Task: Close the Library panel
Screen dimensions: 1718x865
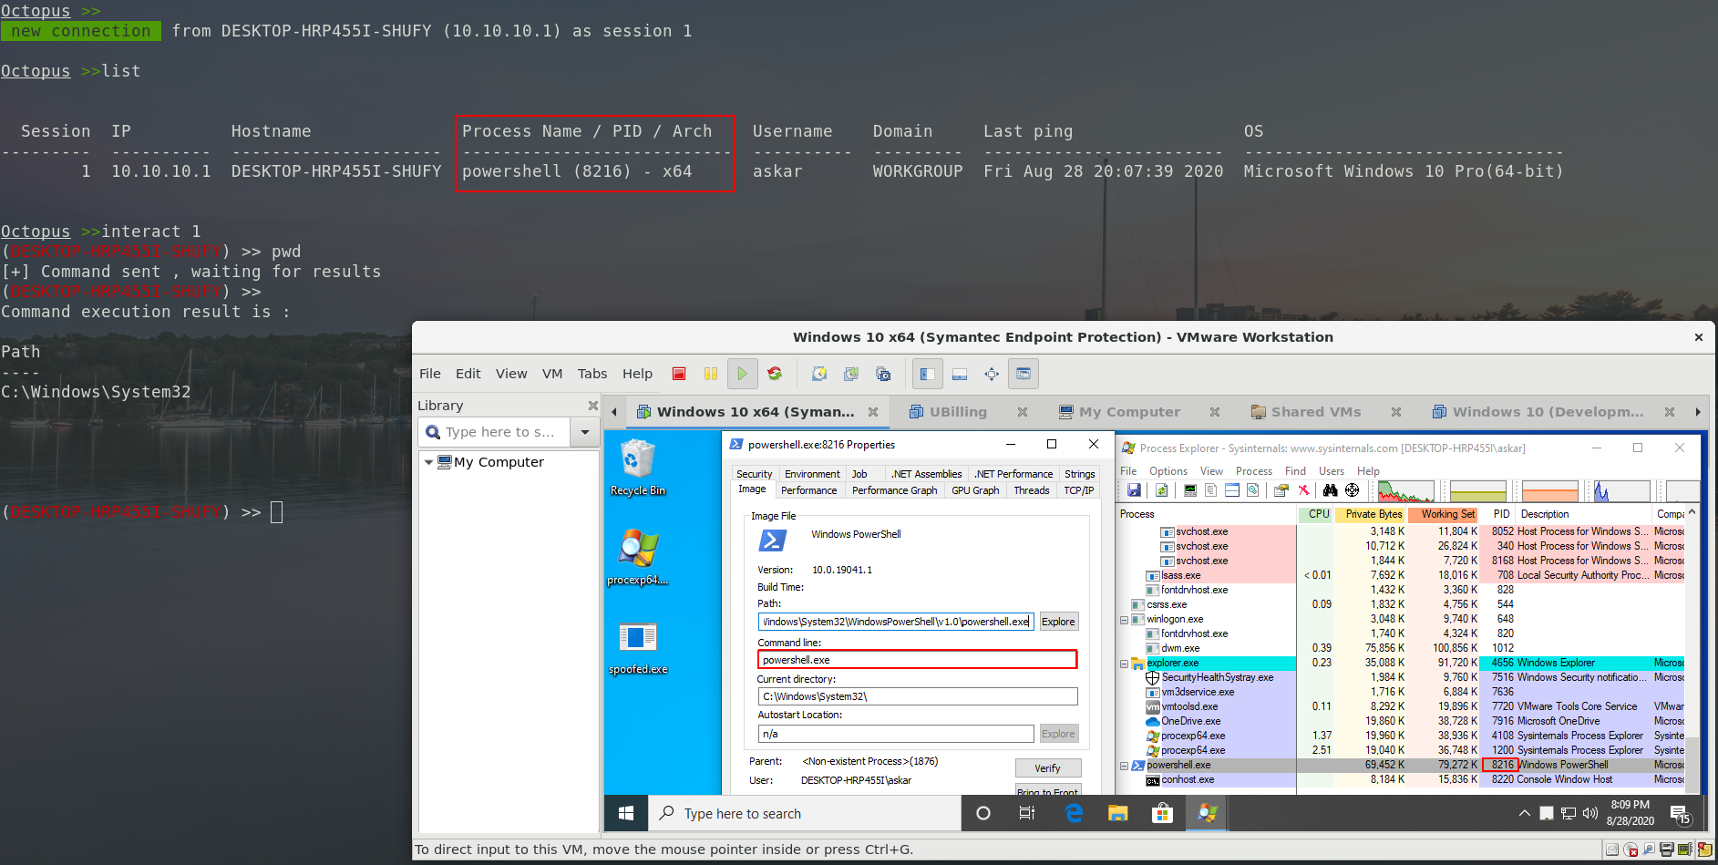Action: tap(593, 406)
